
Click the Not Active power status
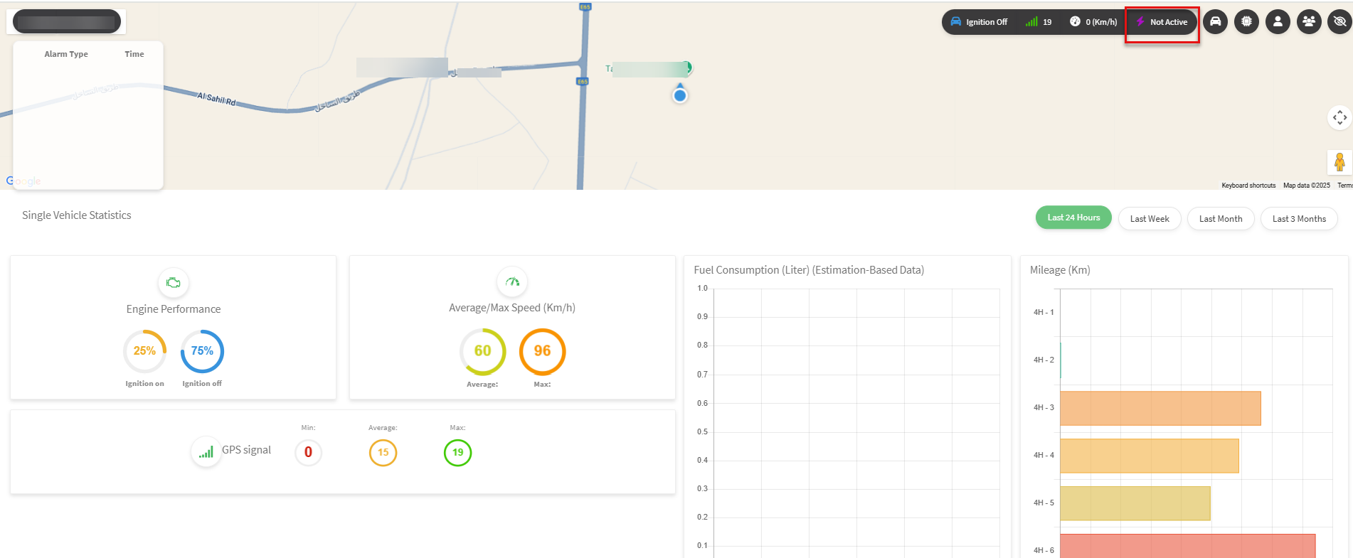[1162, 22]
